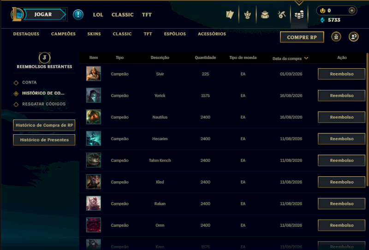
Task: Click quantity 1575 in Yorick row
Action: click(205, 95)
